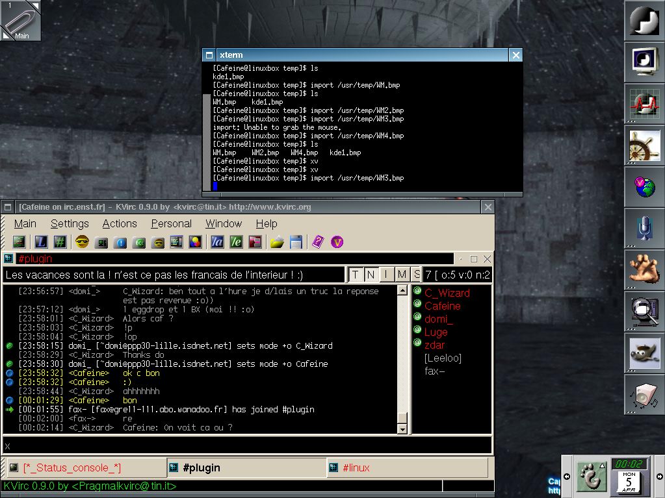Image resolution: width=665 pixels, height=498 pixels.
Task: Click the grabbing hand dock icon
Action: (644, 269)
